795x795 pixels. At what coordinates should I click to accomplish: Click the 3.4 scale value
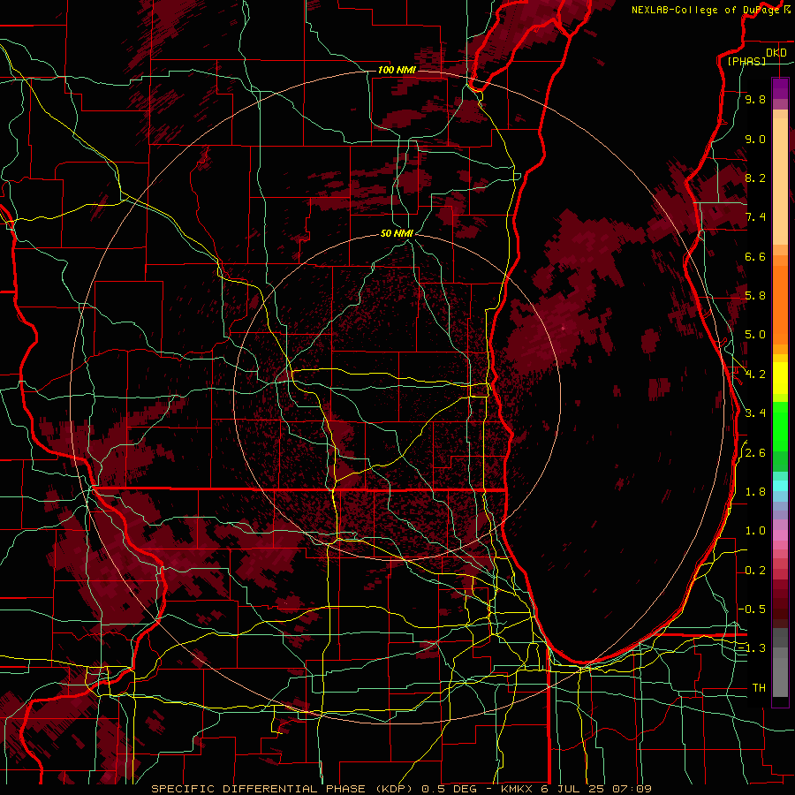(755, 413)
